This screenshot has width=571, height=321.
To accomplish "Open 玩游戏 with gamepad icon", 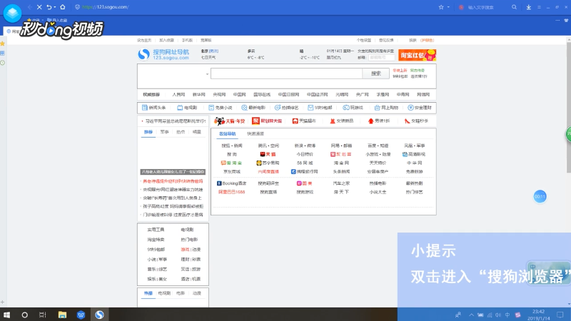I will [353, 108].
